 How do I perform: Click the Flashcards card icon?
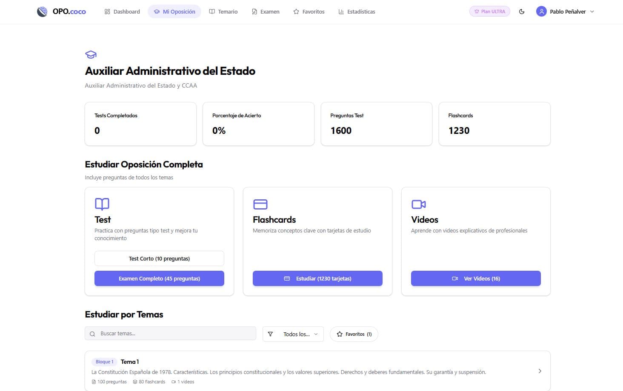tap(260, 204)
